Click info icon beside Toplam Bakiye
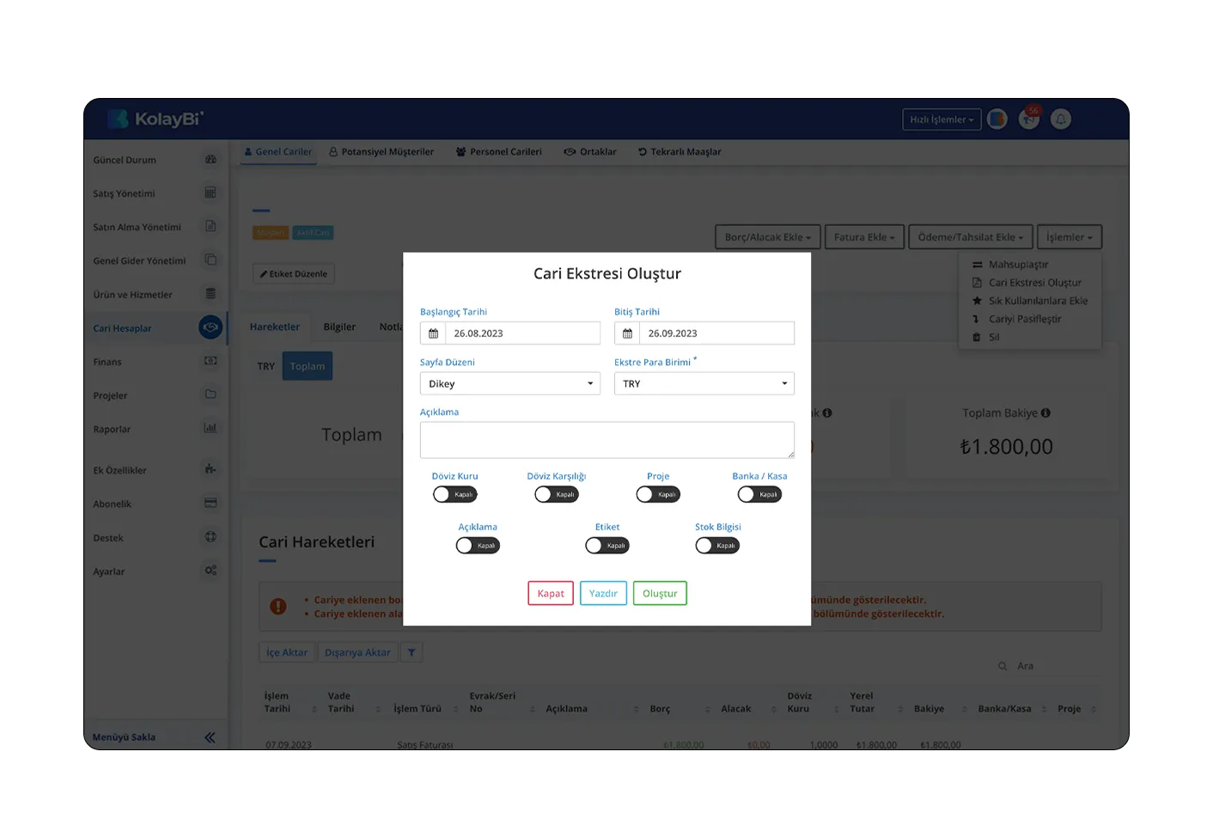The image size is (1213, 825). coord(1045,413)
